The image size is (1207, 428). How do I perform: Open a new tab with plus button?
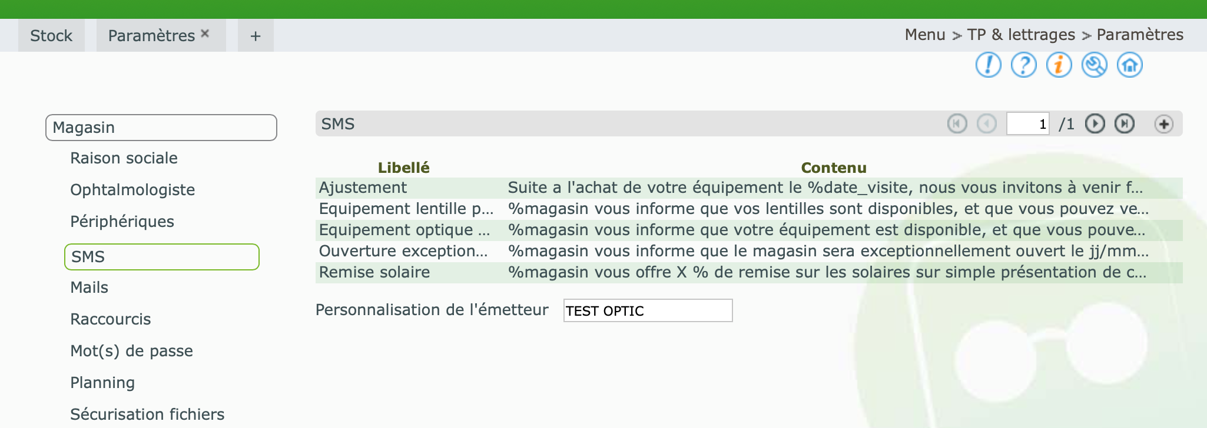pos(256,36)
